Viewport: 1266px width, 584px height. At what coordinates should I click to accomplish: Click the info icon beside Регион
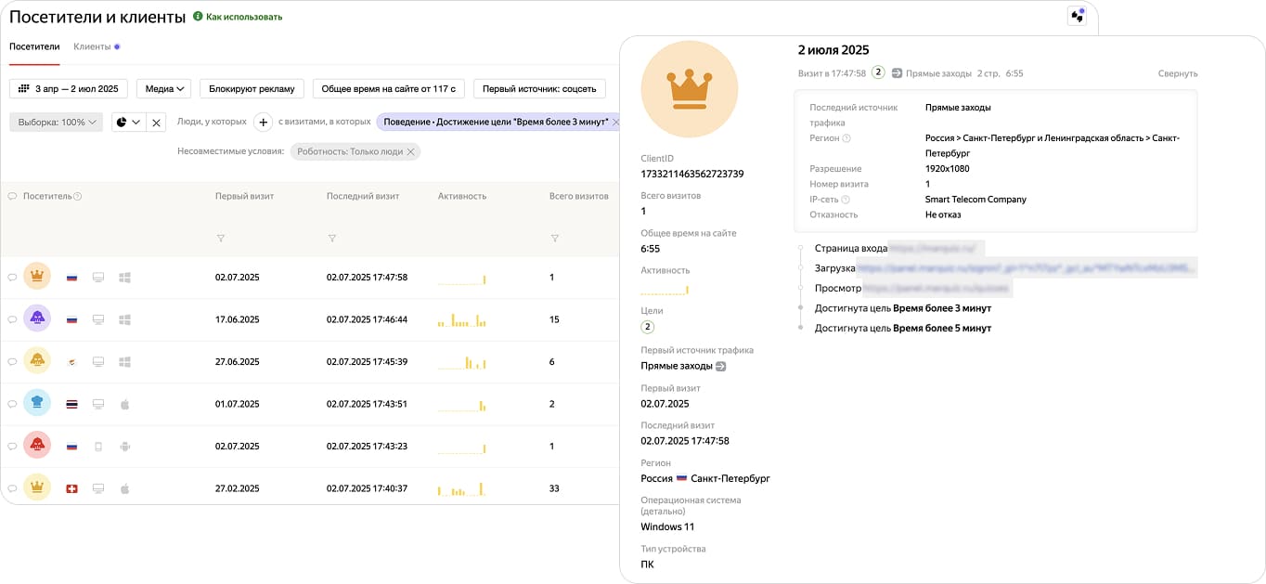846,138
